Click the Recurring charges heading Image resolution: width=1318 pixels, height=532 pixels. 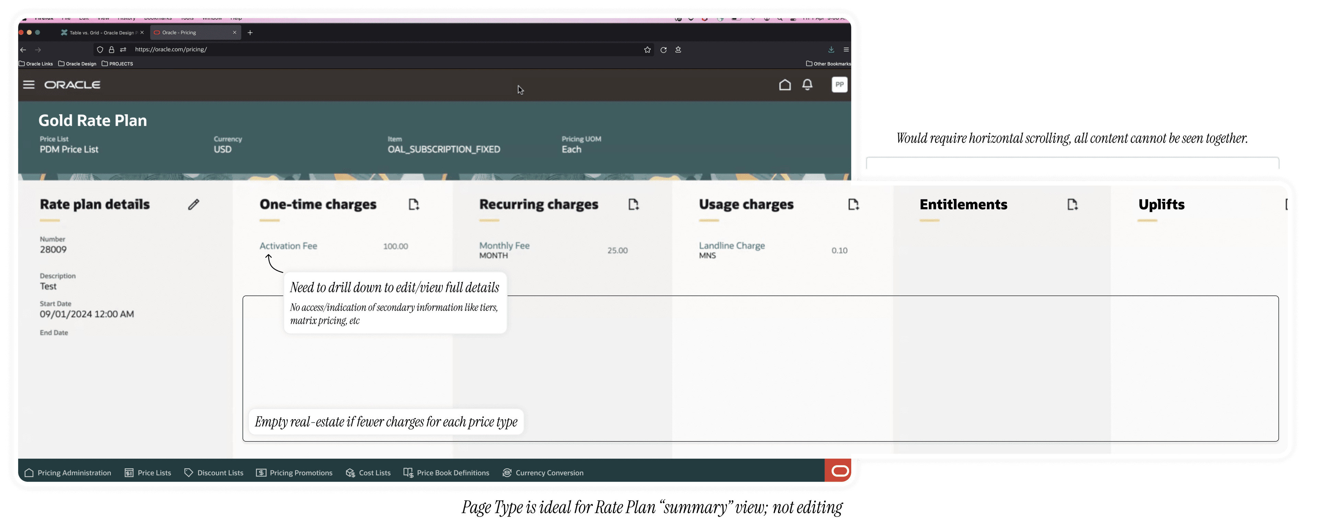[x=538, y=204]
